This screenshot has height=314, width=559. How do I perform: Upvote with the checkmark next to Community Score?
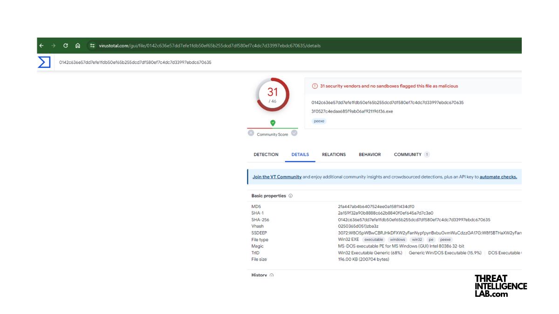tap(294, 133)
